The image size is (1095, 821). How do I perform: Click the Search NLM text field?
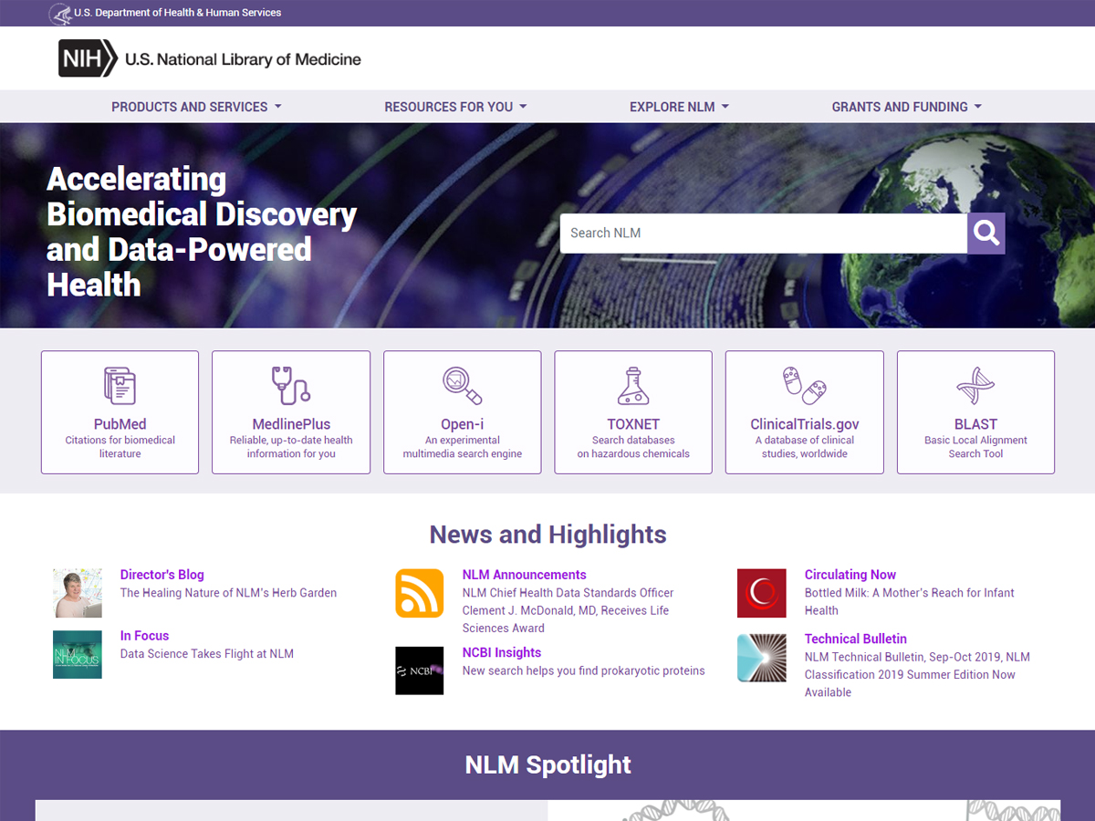[763, 234]
